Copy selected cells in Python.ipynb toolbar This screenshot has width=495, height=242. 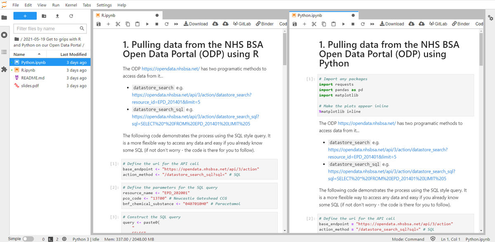324,24
